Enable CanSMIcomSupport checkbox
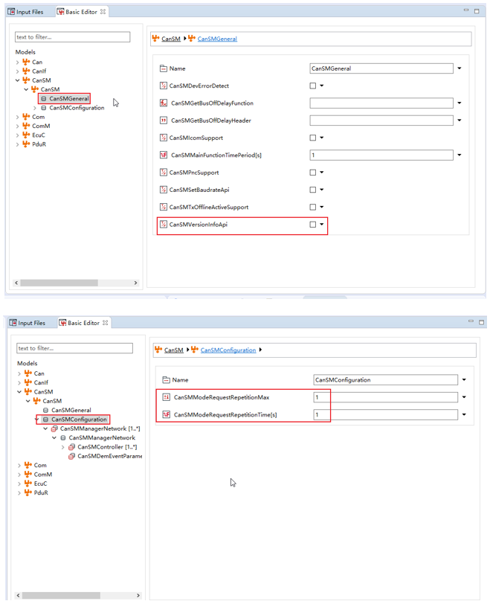This screenshot has height=604, width=490. 313,138
